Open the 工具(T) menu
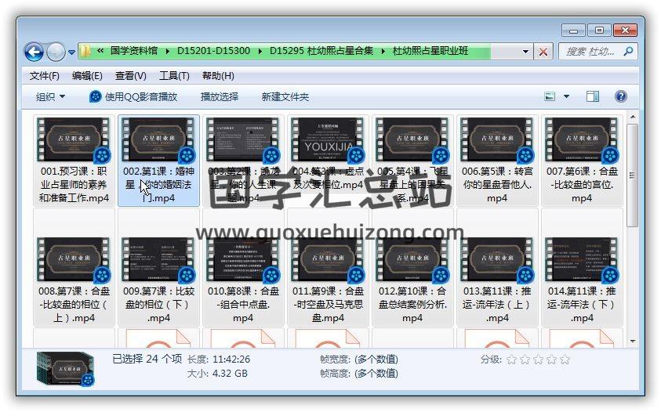 click(174, 76)
